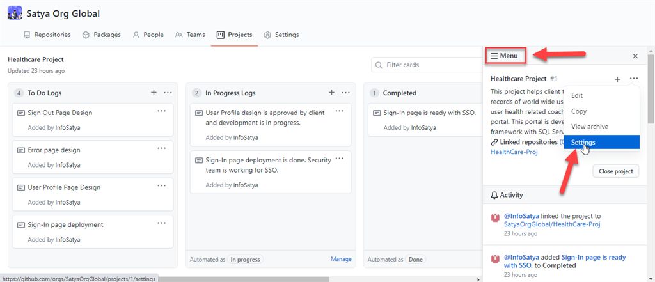Click the To Do Logs count badge 4
Viewport: 655px width, 282px height.
coord(19,93)
